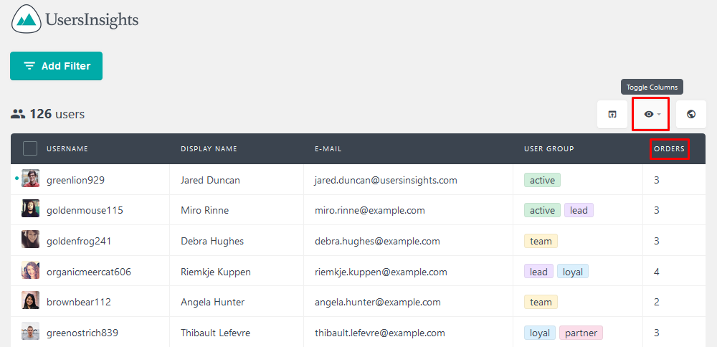Click the UsersInsights mountain logo
The image size is (717, 347).
26,19
